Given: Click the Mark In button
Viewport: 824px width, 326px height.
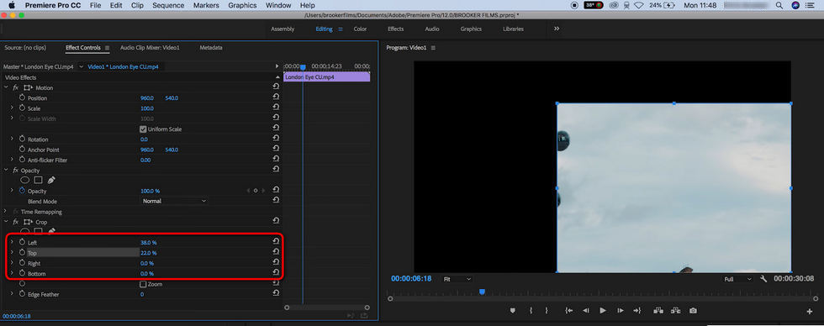Looking at the screenshot, I should tap(531, 311).
